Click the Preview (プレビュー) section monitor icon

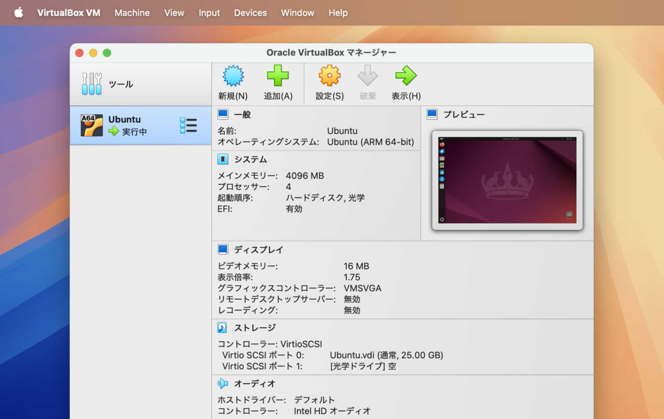click(432, 114)
